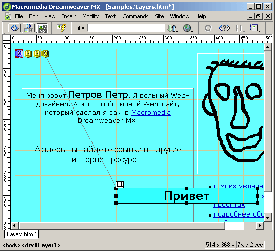Switch to Show Code and Design Views
This screenshot has height=251, width=275.
click(28, 28)
